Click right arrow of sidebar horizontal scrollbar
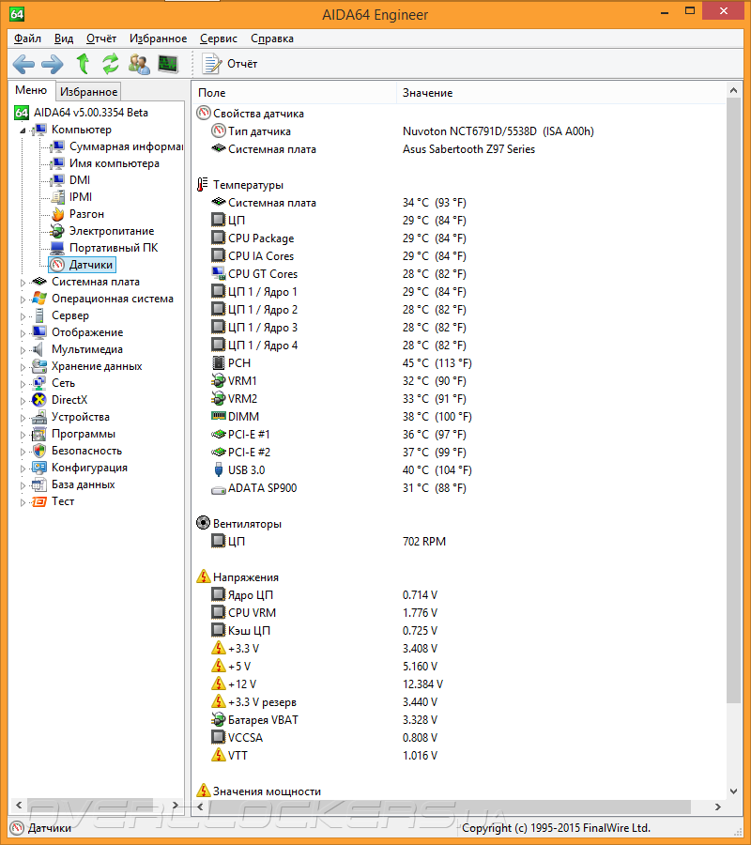The image size is (751, 845). point(176,806)
